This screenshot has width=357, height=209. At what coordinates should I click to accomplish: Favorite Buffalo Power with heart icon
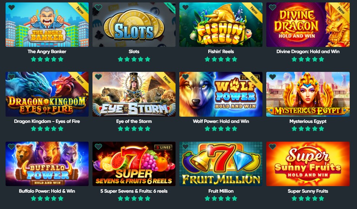pyautogui.click(x=11, y=146)
